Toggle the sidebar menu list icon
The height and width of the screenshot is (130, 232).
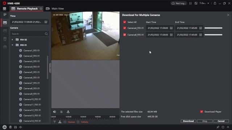[5, 14]
